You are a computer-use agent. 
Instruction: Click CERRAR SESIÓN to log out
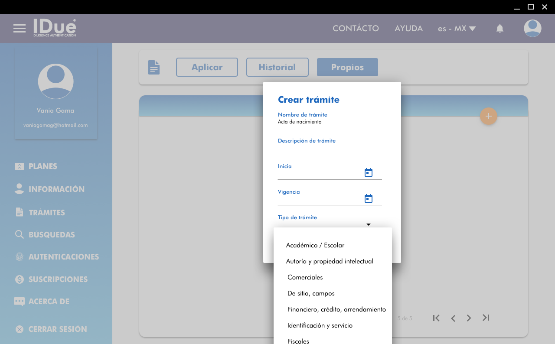[57, 329]
